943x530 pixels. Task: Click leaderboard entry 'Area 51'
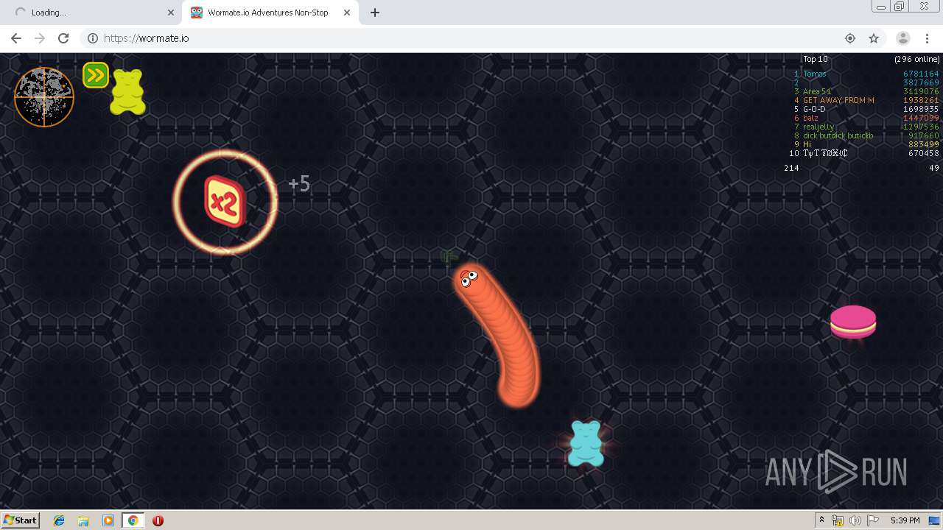(x=817, y=91)
